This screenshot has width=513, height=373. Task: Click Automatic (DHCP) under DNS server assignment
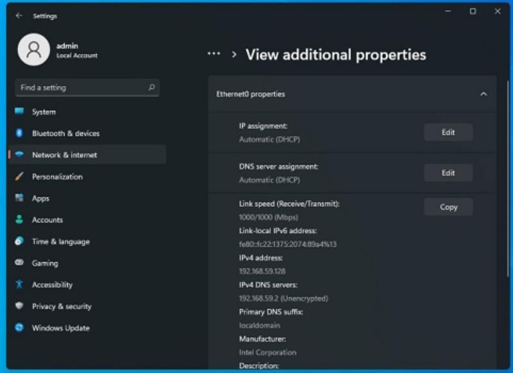tap(269, 180)
